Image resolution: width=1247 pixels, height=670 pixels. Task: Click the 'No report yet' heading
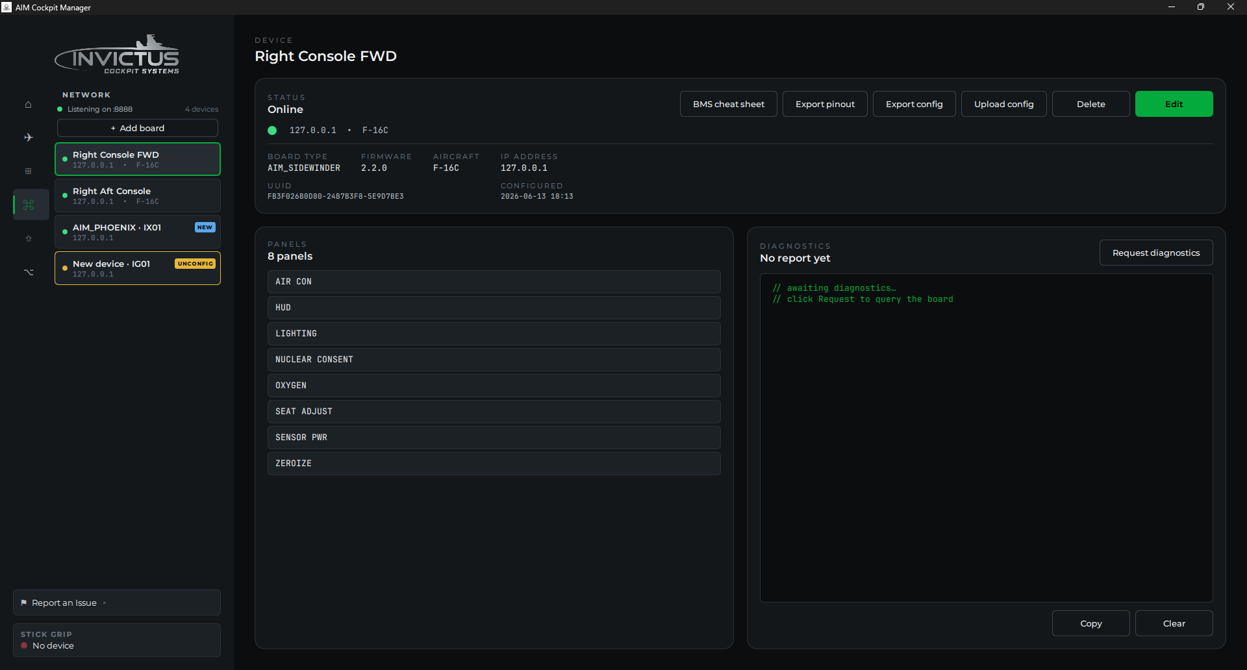(795, 258)
